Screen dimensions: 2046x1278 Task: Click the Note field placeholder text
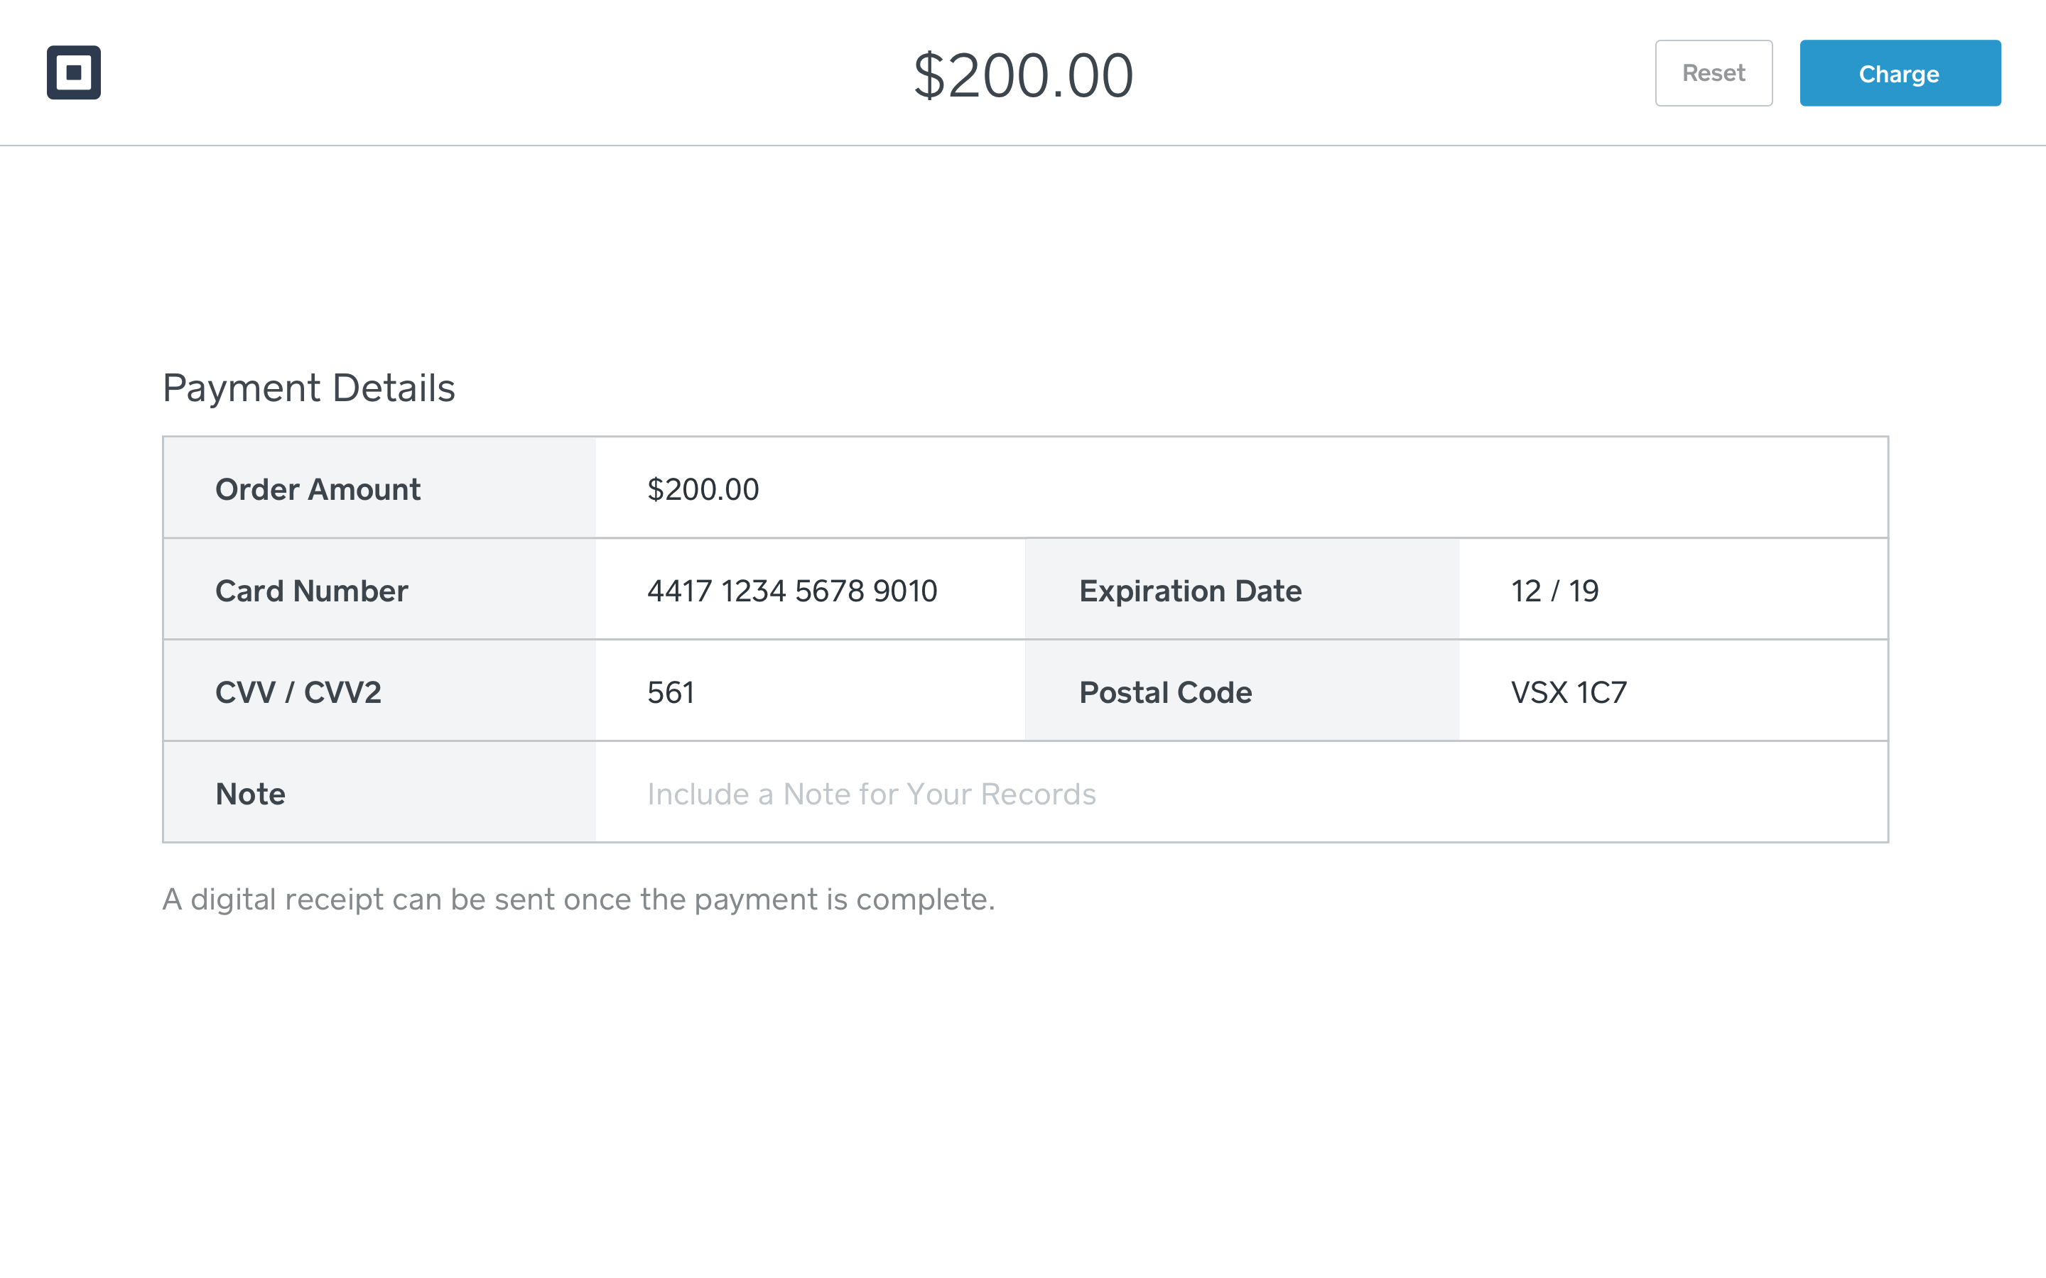pyautogui.click(x=871, y=794)
